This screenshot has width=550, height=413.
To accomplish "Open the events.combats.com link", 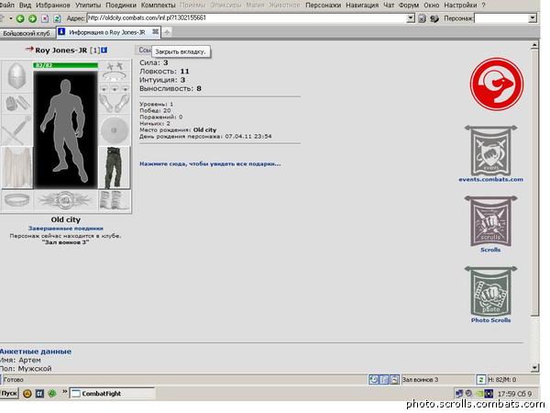I will (490, 180).
